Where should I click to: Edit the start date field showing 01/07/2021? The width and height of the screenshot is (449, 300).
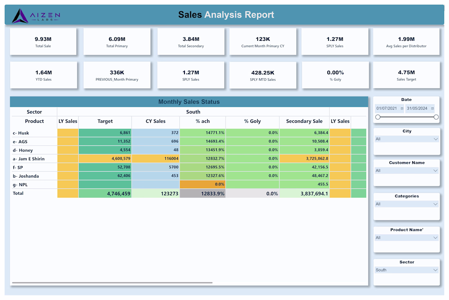(x=387, y=109)
